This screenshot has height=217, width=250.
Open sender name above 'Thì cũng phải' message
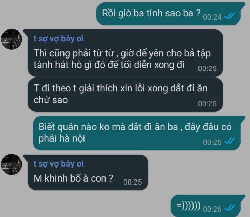[x=59, y=39]
